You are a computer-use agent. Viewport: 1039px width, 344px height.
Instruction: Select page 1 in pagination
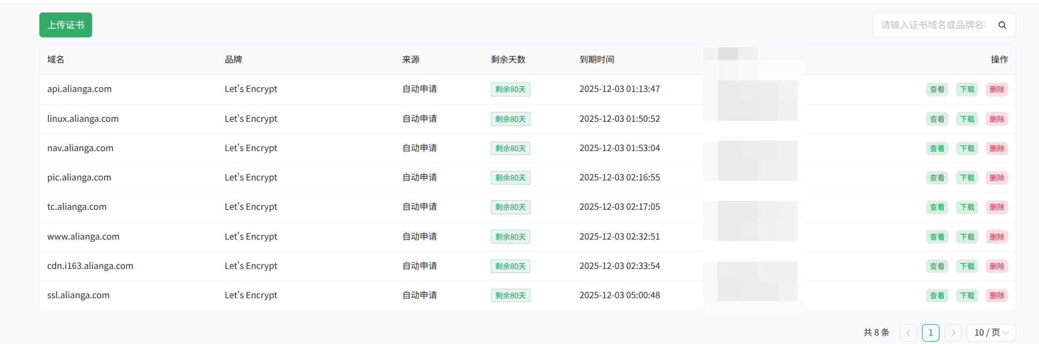(x=930, y=333)
